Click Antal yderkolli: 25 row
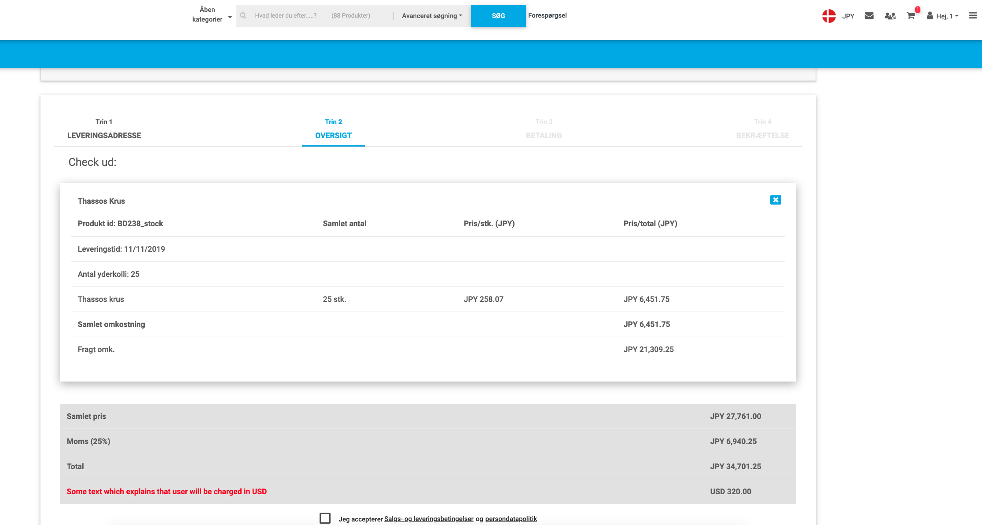Screen dimensions: 982x525 click(428, 274)
